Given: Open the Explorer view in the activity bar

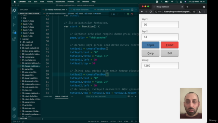Looking at the screenshot, I should (14, 11).
